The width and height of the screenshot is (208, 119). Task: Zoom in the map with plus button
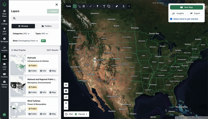coord(66,103)
